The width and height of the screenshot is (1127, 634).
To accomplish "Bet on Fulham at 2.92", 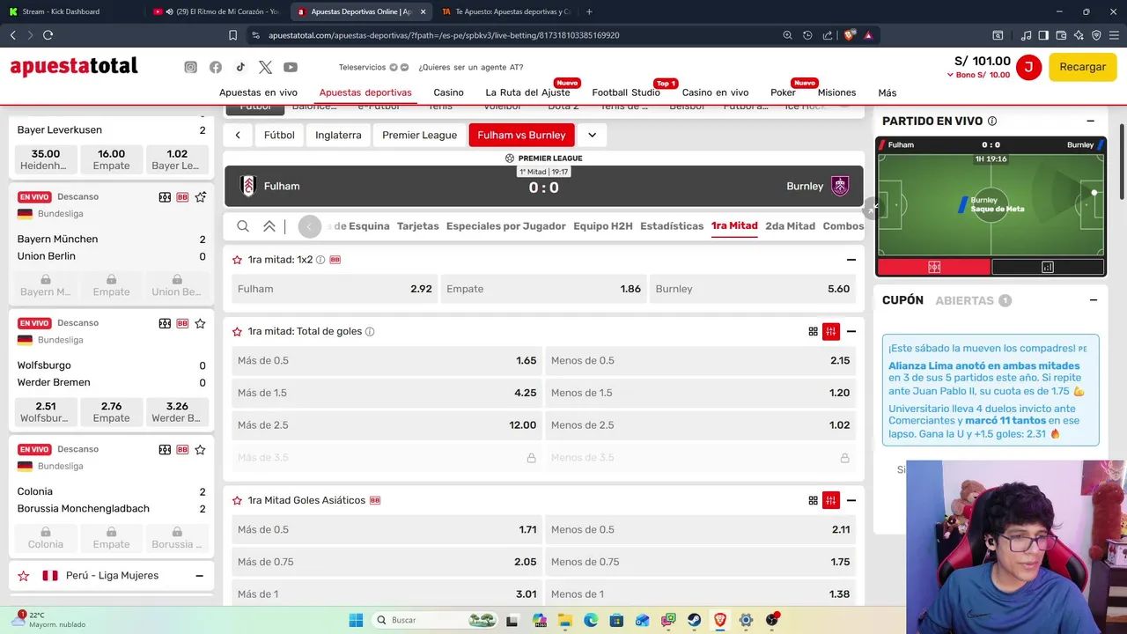I will pos(334,289).
